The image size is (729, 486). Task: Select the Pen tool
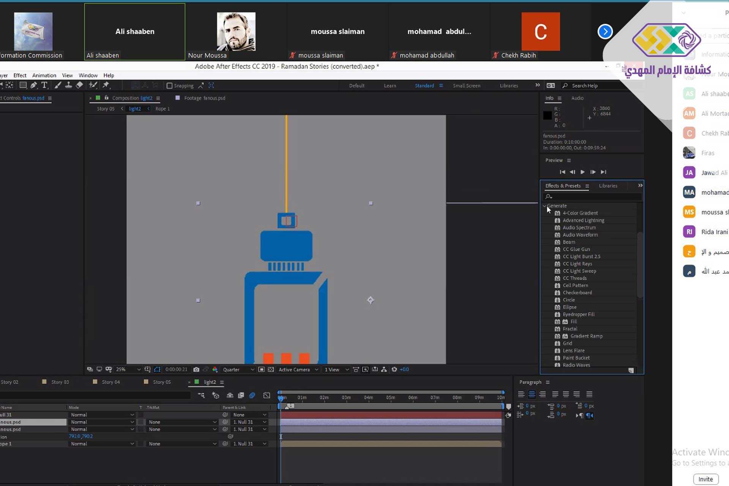(x=33, y=85)
